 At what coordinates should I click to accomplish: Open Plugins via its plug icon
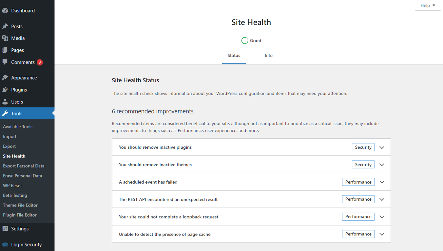[5, 90]
